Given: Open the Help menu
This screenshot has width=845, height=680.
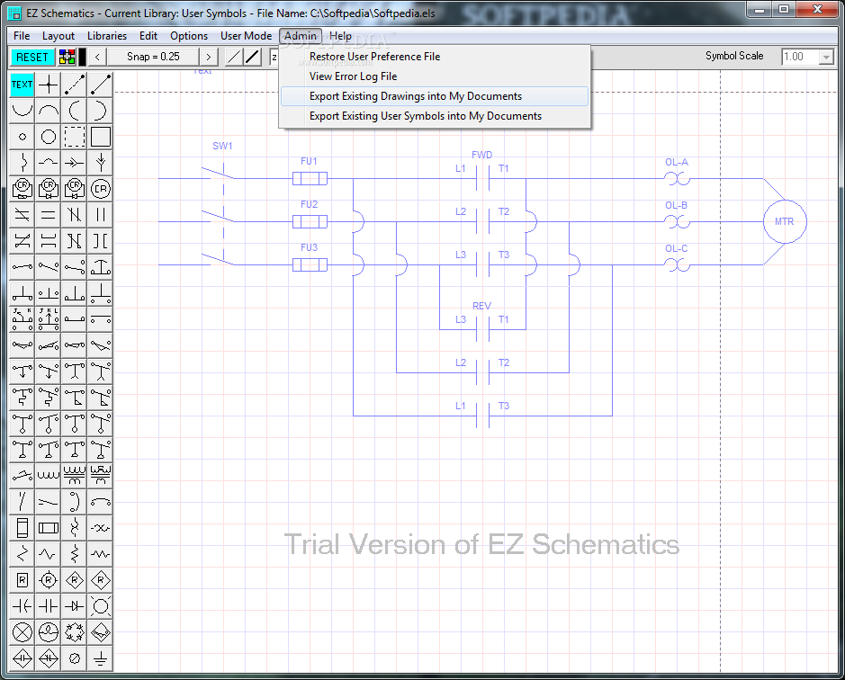Looking at the screenshot, I should [340, 36].
